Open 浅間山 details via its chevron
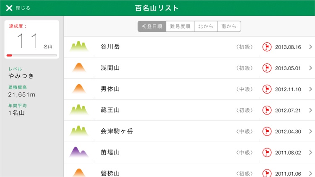Viewport: 315px width, 177px height. tap(310, 68)
